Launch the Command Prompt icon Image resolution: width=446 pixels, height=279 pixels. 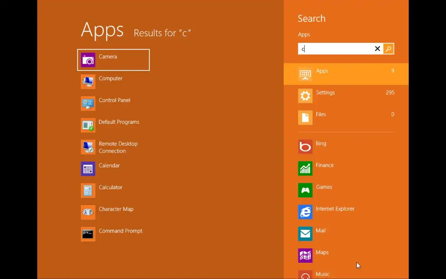tap(88, 234)
